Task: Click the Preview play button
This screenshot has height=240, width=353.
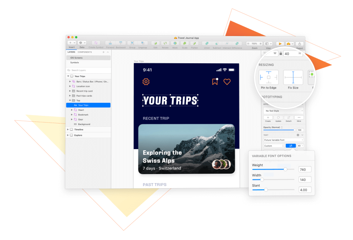Action: click(280, 44)
